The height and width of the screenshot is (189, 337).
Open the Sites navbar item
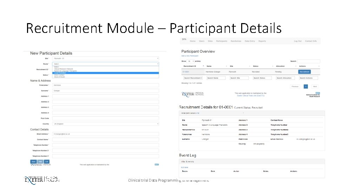coord(210,41)
